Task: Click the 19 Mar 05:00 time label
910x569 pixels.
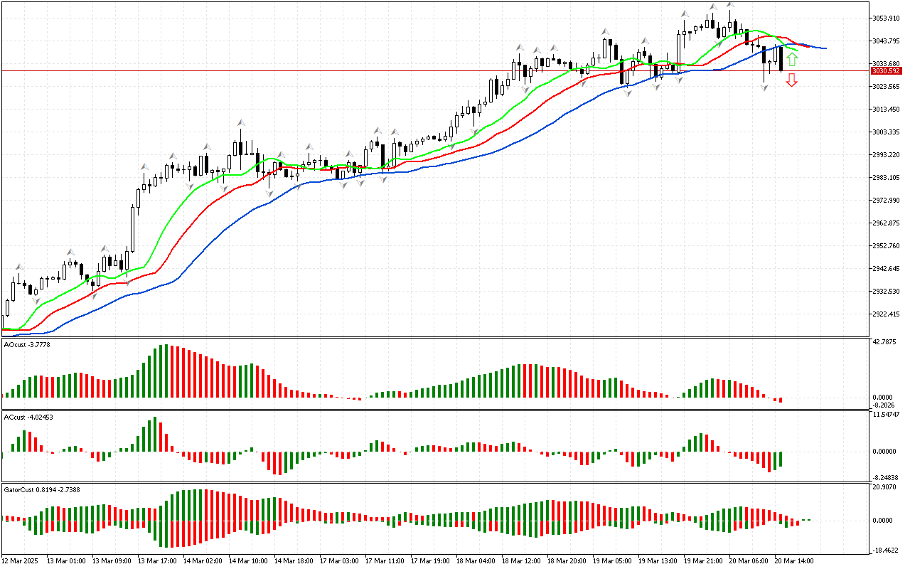Action: tap(614, 560)
